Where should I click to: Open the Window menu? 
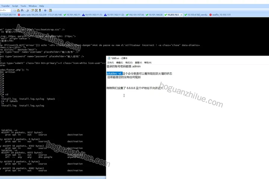[x=33, y=6]
